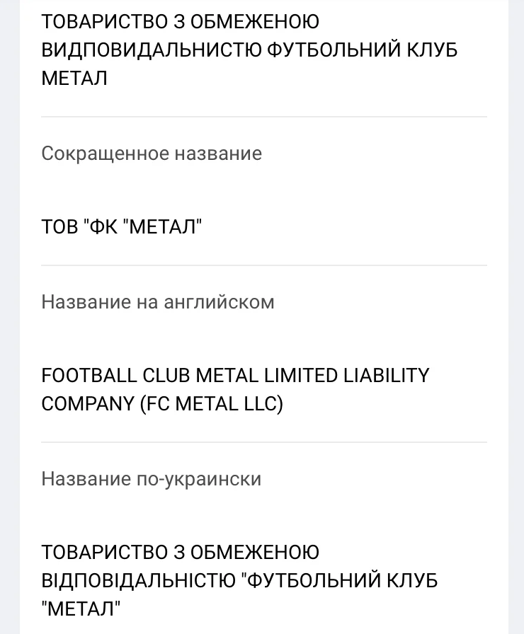Click the "ТОВ" abbreviation in the short name
Viewport: 524px width, 634px height.
point(59,227)
